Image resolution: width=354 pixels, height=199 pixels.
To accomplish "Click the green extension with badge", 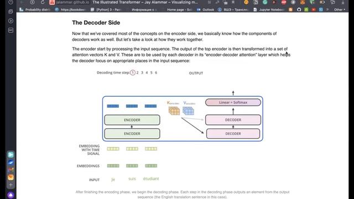I will [312, 2].
